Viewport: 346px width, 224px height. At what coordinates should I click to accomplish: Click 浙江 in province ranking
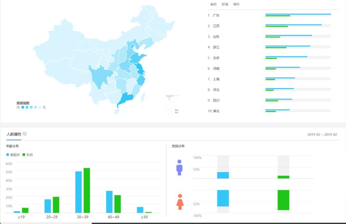point(216,47)
